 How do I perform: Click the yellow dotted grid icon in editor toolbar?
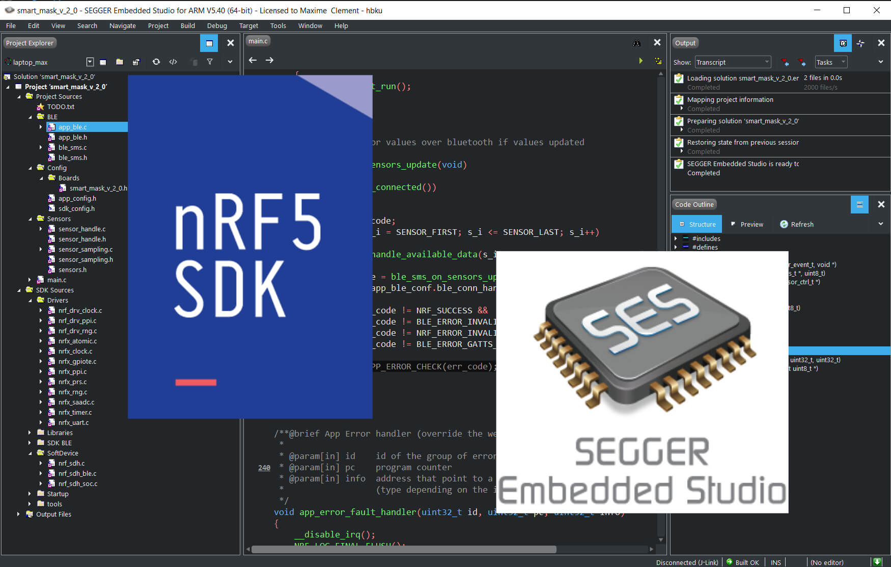658,61
